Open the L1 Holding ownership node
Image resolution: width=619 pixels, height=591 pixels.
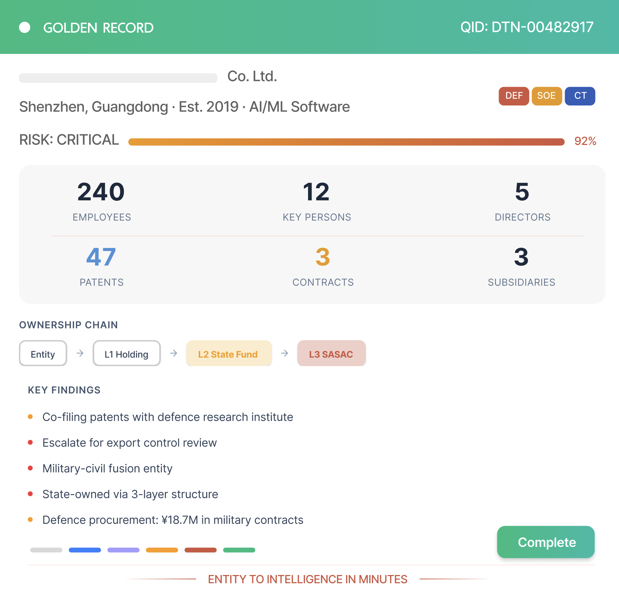click(x=127, y=353)
